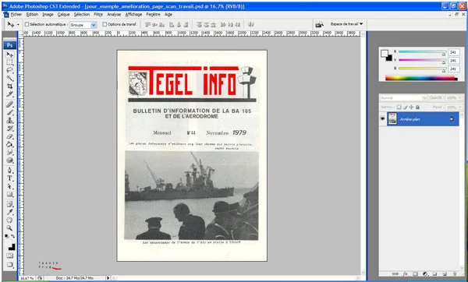Select the Eraser tool

[x=10, y=136]
